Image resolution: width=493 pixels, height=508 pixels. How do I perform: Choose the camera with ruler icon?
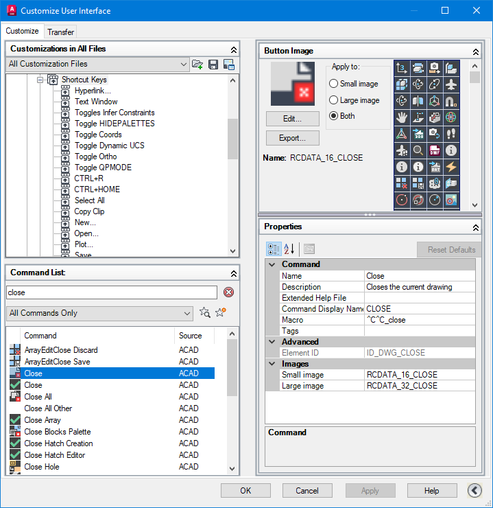pyautogui.click(x=435, y=68)
